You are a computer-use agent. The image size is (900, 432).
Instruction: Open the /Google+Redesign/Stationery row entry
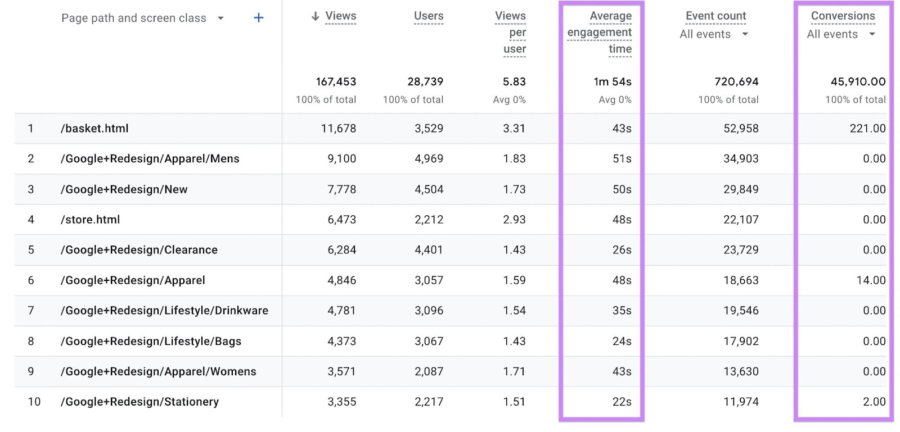[x=141, y=402]
